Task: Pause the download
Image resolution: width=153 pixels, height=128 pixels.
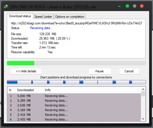Action: (x=100, y=71)
